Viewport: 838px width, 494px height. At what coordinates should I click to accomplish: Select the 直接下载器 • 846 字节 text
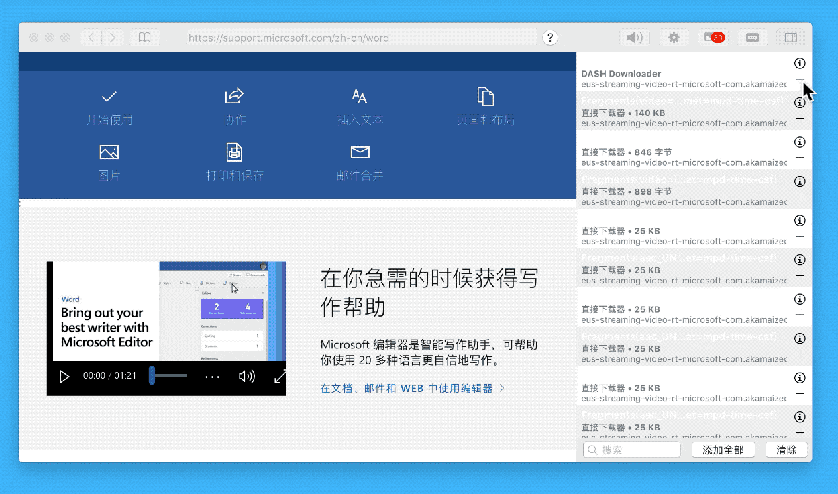coord(627,152)
